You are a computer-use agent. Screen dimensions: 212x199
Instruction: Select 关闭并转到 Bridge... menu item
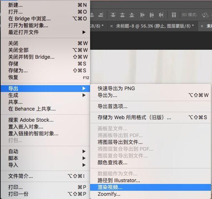45,57
